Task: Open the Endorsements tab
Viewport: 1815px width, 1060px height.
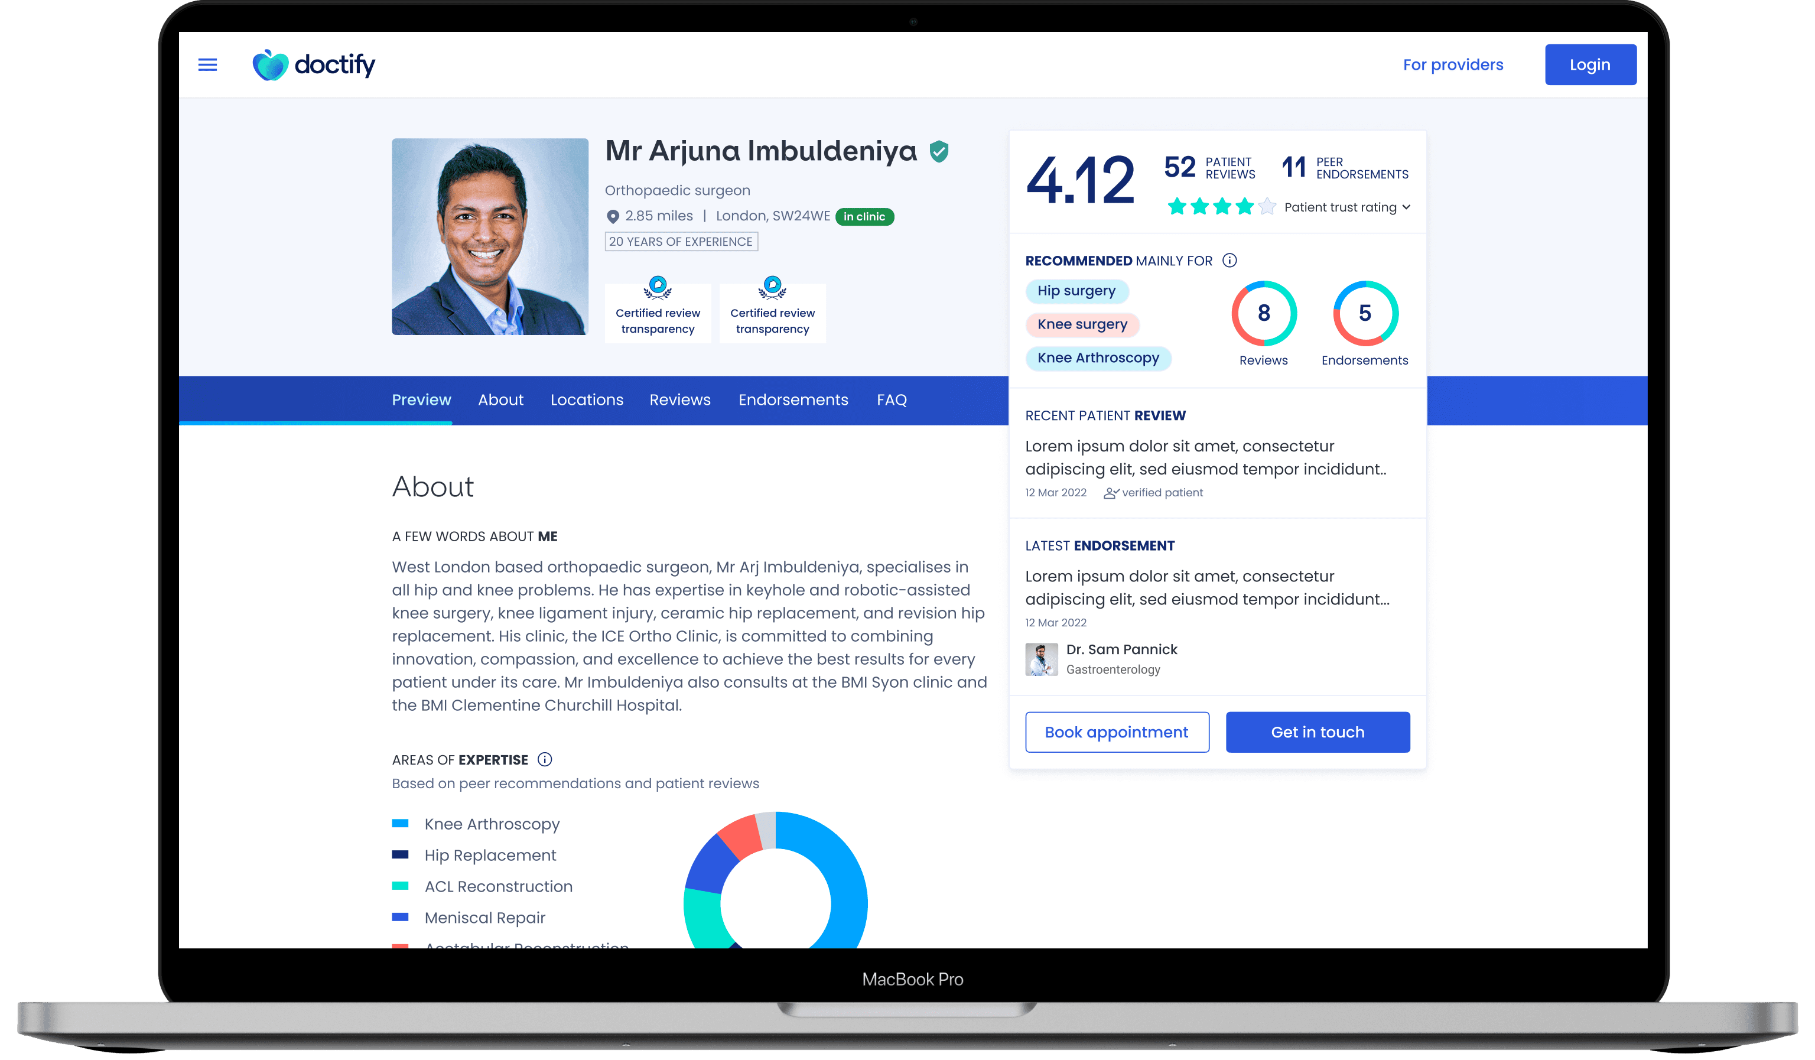Action: click(793, 399)
